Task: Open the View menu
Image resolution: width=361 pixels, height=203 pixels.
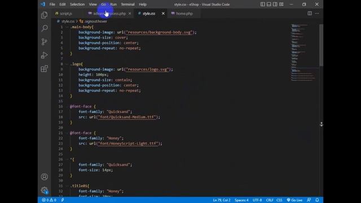Action: (x=93, y=5)
